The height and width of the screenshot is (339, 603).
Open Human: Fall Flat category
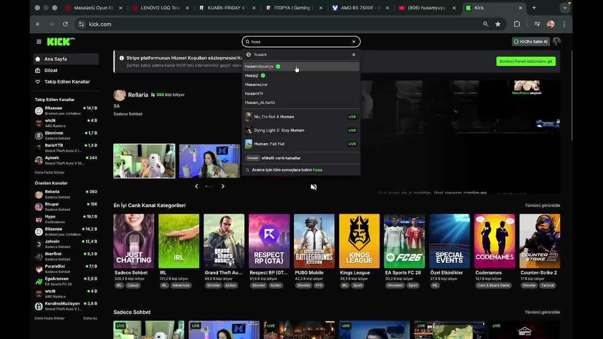[301, 144]
